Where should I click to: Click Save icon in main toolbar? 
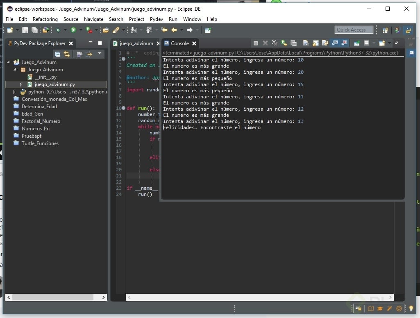tap(25, 30)
